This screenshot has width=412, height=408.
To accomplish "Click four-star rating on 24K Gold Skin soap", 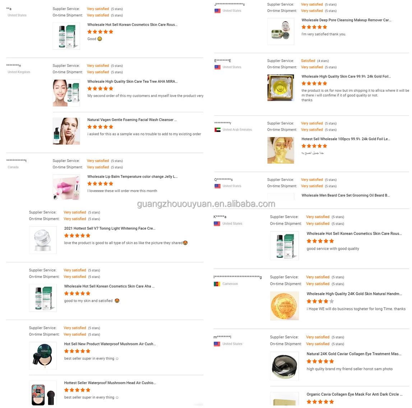I will click(x=320, y=301).
